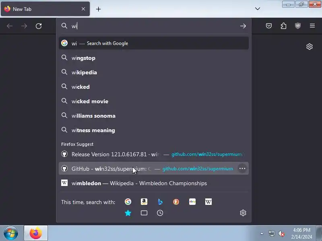
Task: Open the uBlock Origin shield icon
Action: pos(298,26)
